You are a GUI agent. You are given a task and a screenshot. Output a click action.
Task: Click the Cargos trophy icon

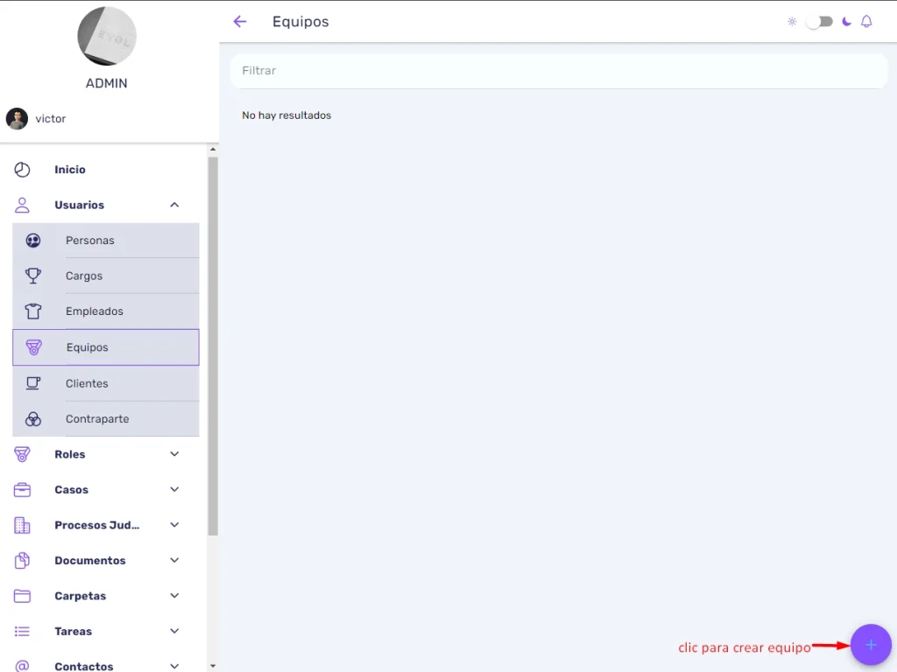33,276
